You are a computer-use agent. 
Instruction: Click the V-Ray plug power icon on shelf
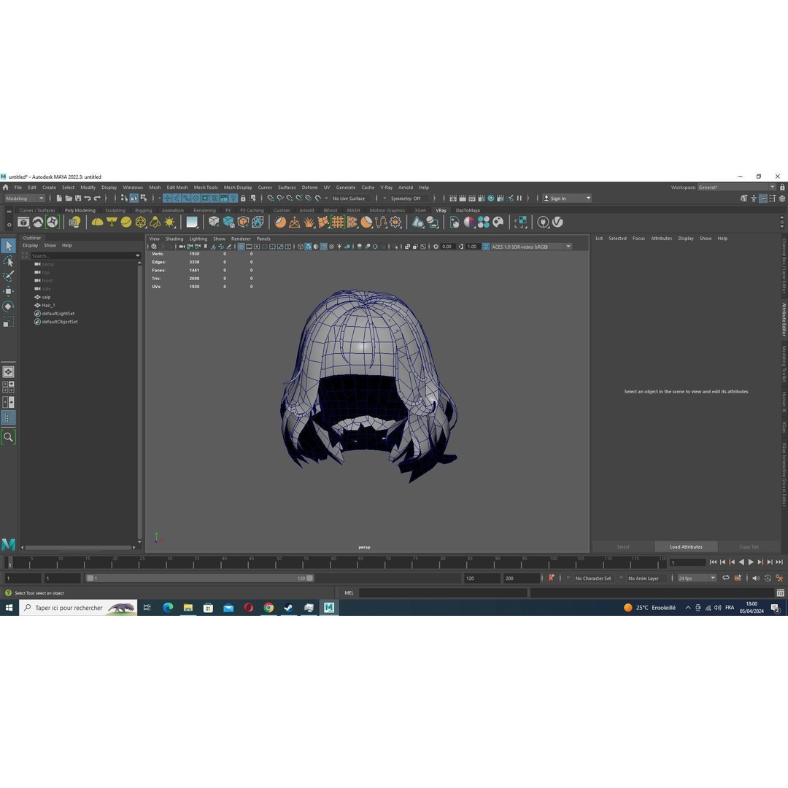tap(543, 222)
